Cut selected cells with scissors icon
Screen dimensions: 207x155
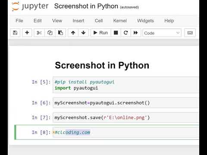click(39, 33)
